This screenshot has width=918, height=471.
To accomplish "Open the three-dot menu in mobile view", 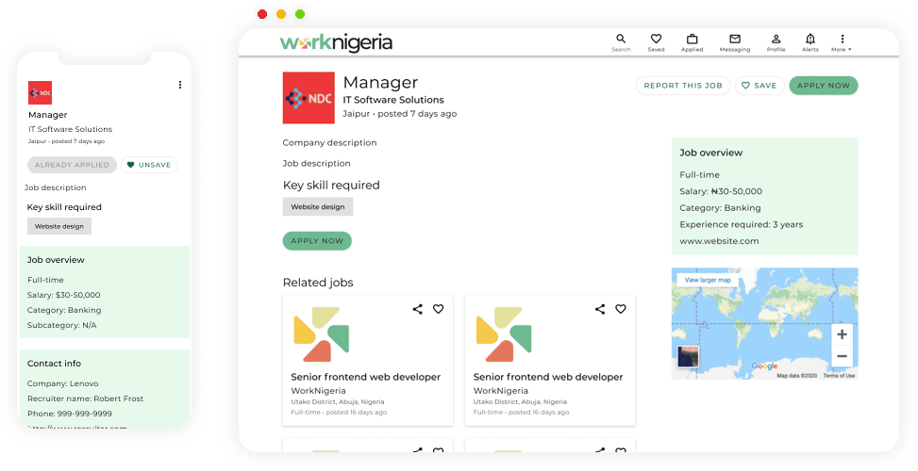I will (180, 85).
